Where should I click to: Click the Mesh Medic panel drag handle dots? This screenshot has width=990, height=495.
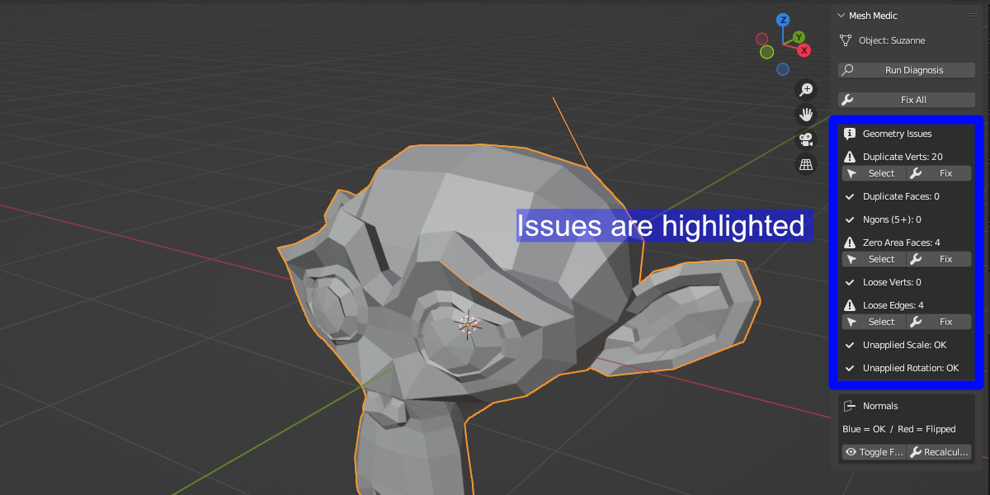click(x=972, y=15)
